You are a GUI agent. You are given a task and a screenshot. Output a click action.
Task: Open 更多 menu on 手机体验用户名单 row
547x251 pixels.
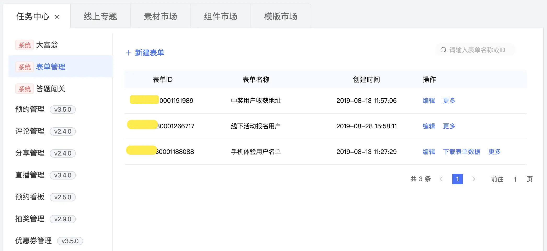pos(494,152)
